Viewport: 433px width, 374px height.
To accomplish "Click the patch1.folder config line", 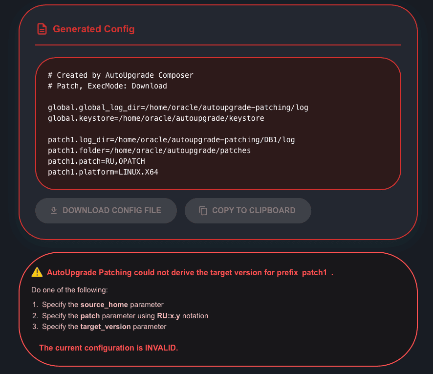I will 149,151.
